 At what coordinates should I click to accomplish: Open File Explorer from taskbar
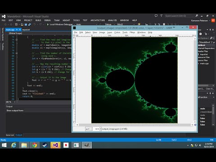click(x=24, y=145)
